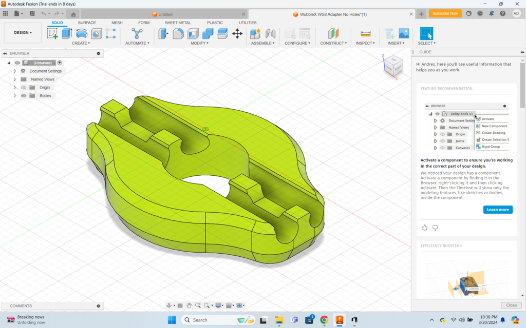Click the Fit icon in navigation bar

click(207, 305)
